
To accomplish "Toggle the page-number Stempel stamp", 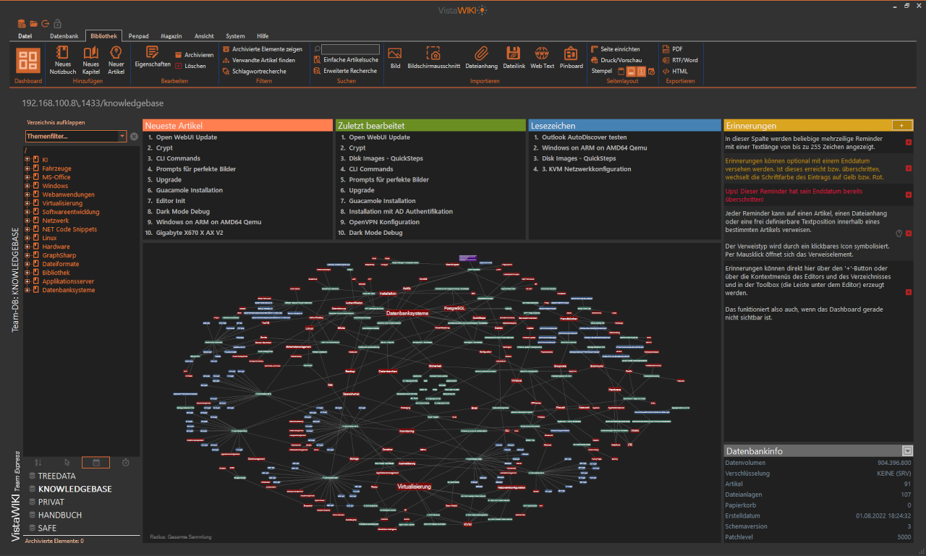I will point(641,72).
